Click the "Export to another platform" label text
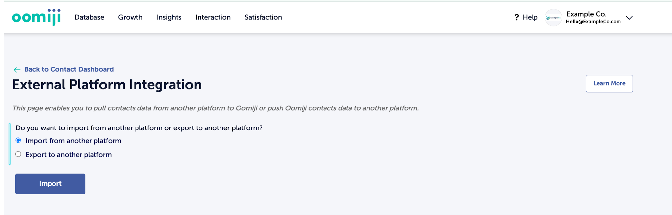The image size is (672, 215). pos(69,155)
